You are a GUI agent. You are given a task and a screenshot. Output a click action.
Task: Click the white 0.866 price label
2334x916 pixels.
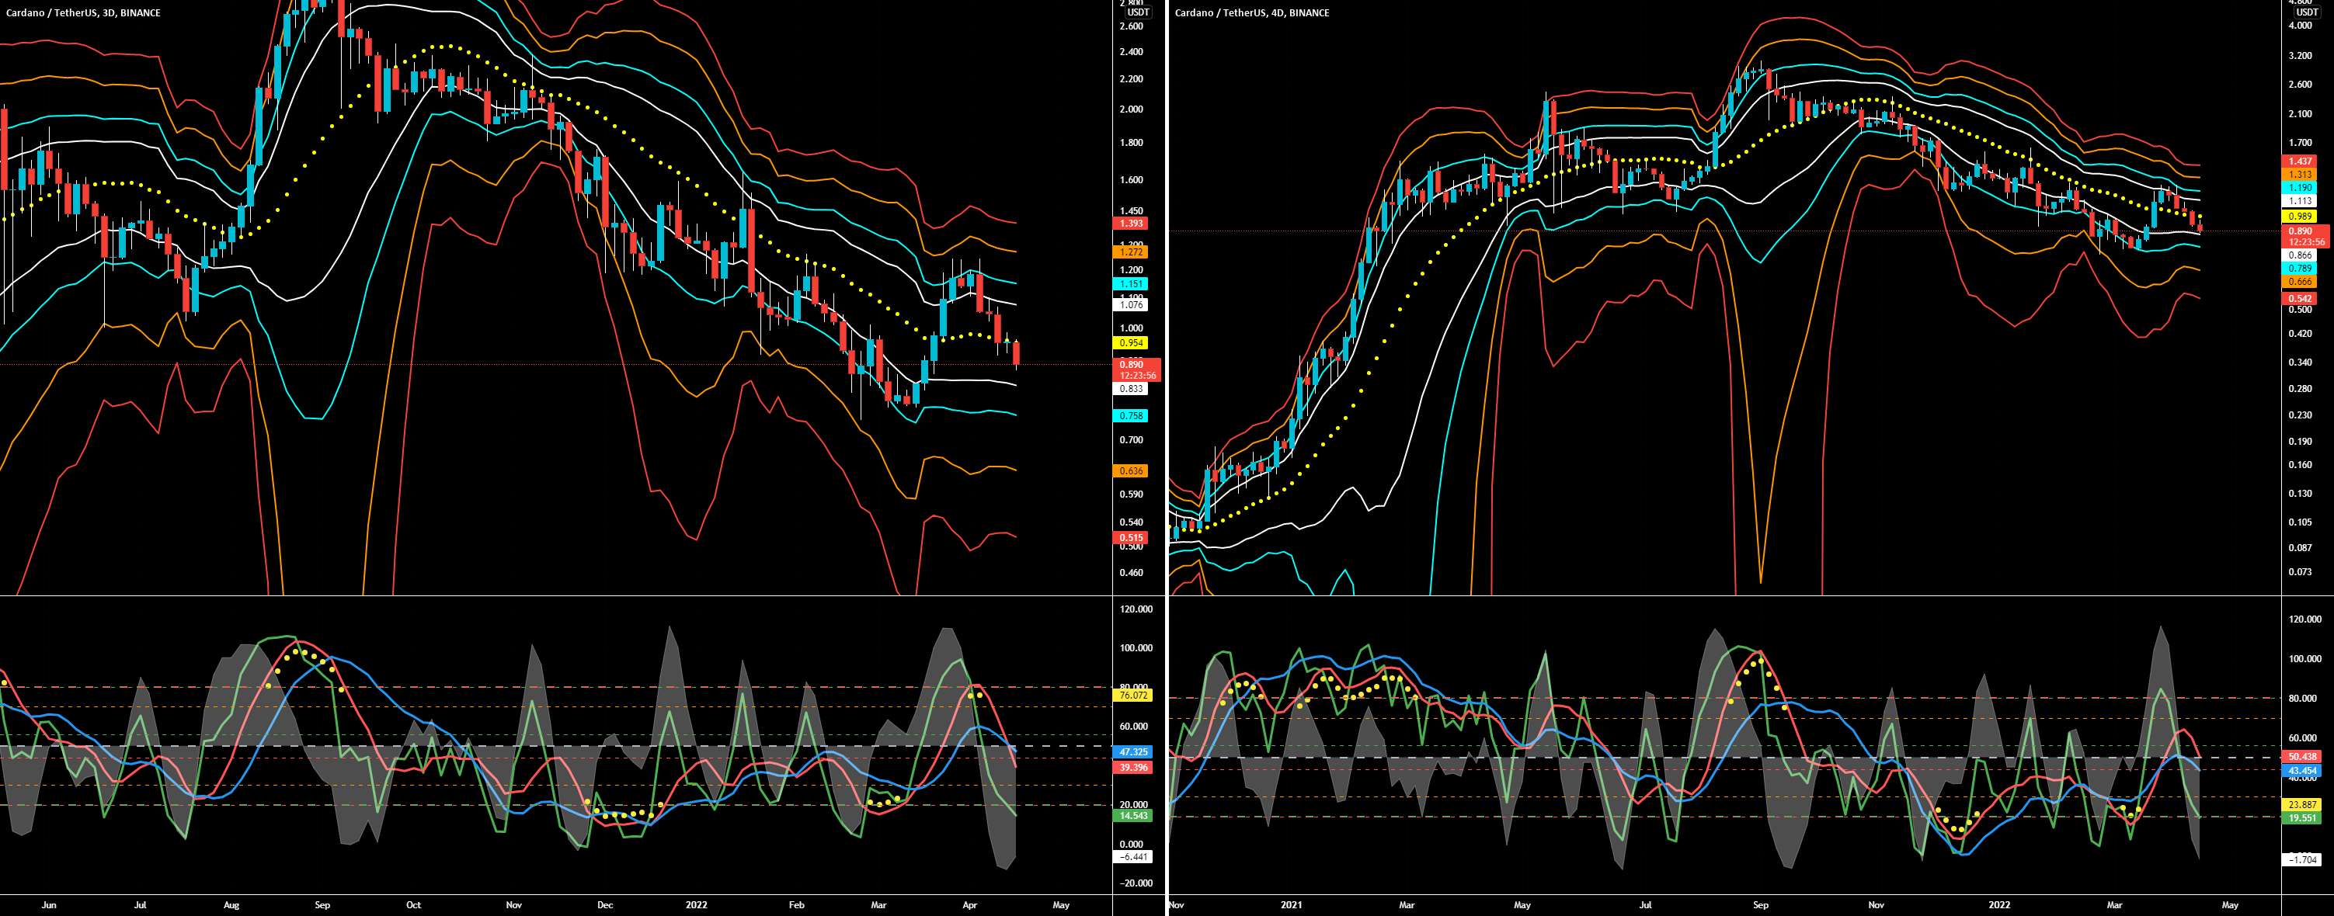pos(2301,256)
